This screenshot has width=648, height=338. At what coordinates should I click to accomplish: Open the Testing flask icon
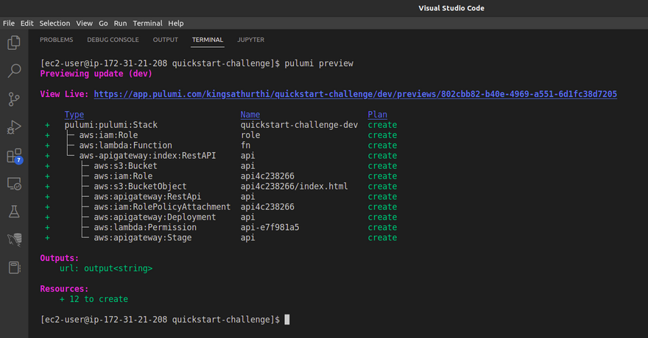click(x=14, y=211)
